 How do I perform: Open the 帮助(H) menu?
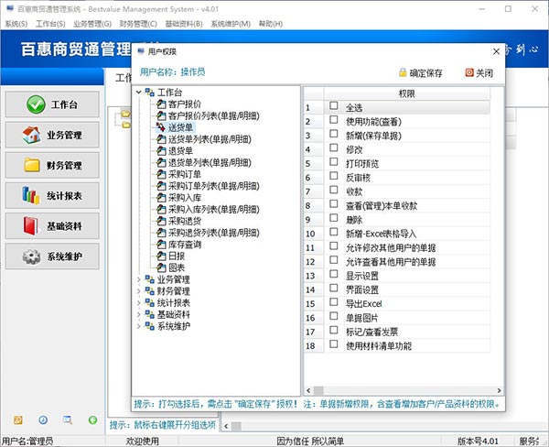point(271,24)
